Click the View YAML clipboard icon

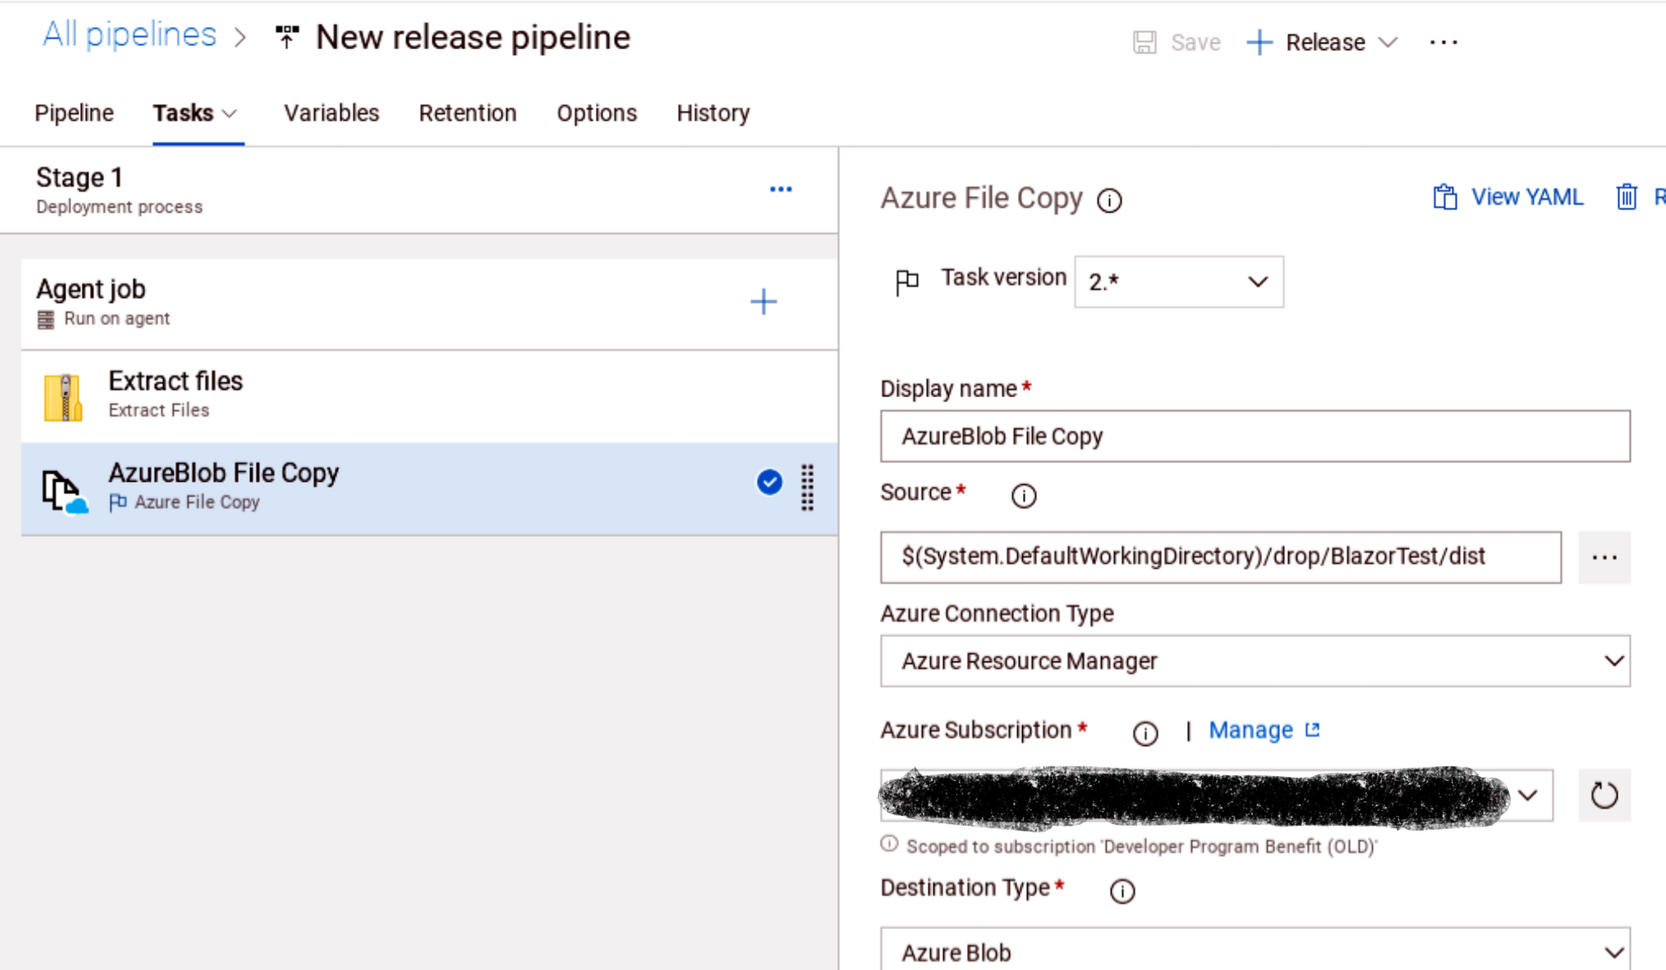click(x=1445, y=197)
